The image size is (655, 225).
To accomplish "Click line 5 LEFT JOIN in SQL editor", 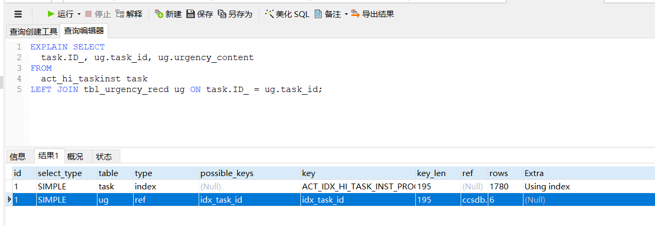I will pos(54,89).
